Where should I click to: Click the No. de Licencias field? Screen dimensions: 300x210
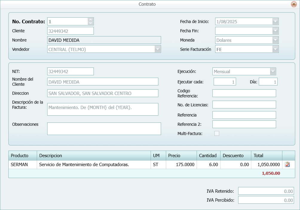coord(244,105)
